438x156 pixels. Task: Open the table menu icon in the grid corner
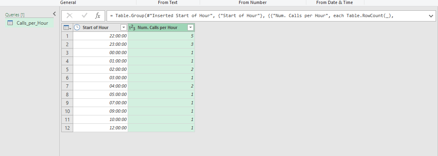67,27
